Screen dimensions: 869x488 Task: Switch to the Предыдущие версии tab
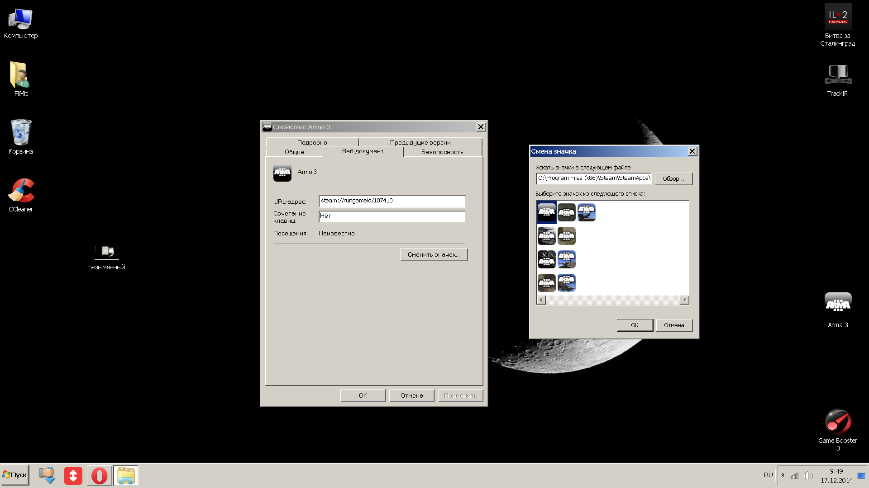420,142
